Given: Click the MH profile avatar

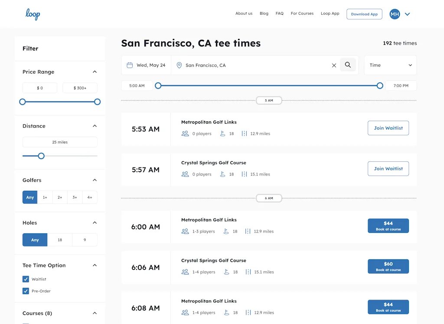Looking at the screenshot, I should point(395,14).
